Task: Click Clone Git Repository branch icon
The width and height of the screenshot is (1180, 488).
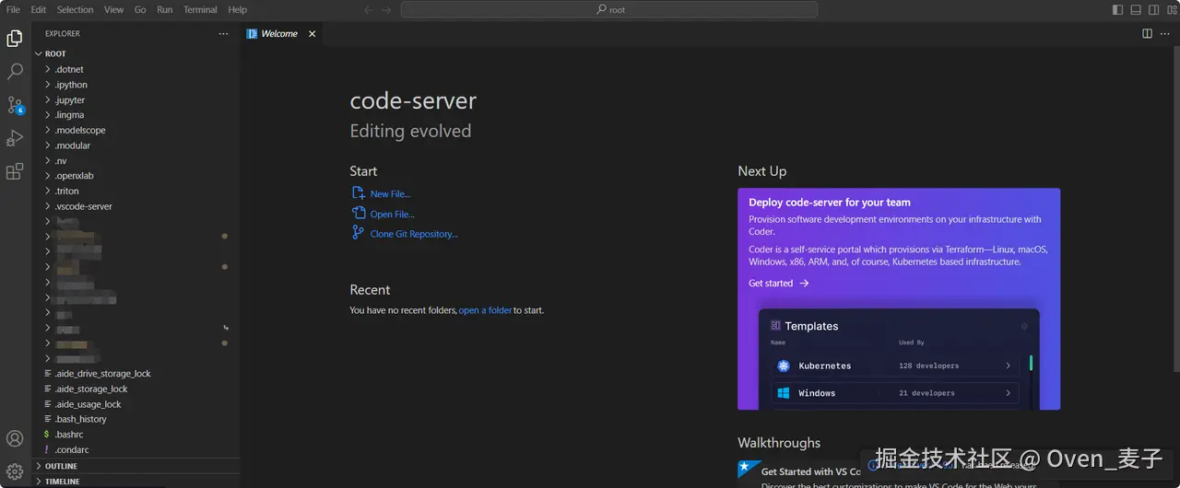Action: click(x=359, y=233)
